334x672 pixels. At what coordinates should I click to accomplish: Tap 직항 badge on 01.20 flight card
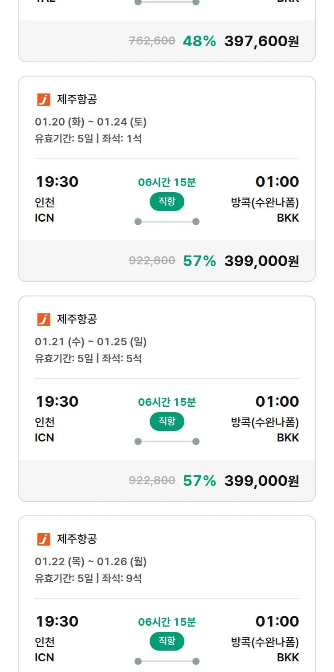click(167, 202)
